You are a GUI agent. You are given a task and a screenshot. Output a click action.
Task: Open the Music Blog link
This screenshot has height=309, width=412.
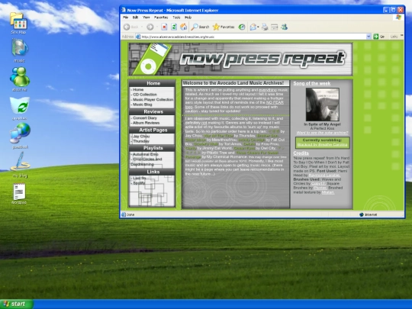(x=142, y=105)
